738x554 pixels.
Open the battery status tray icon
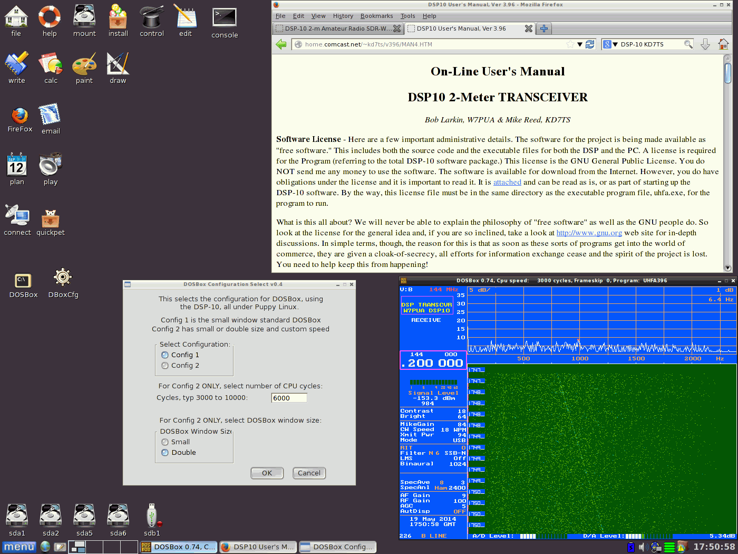(630, 547)
